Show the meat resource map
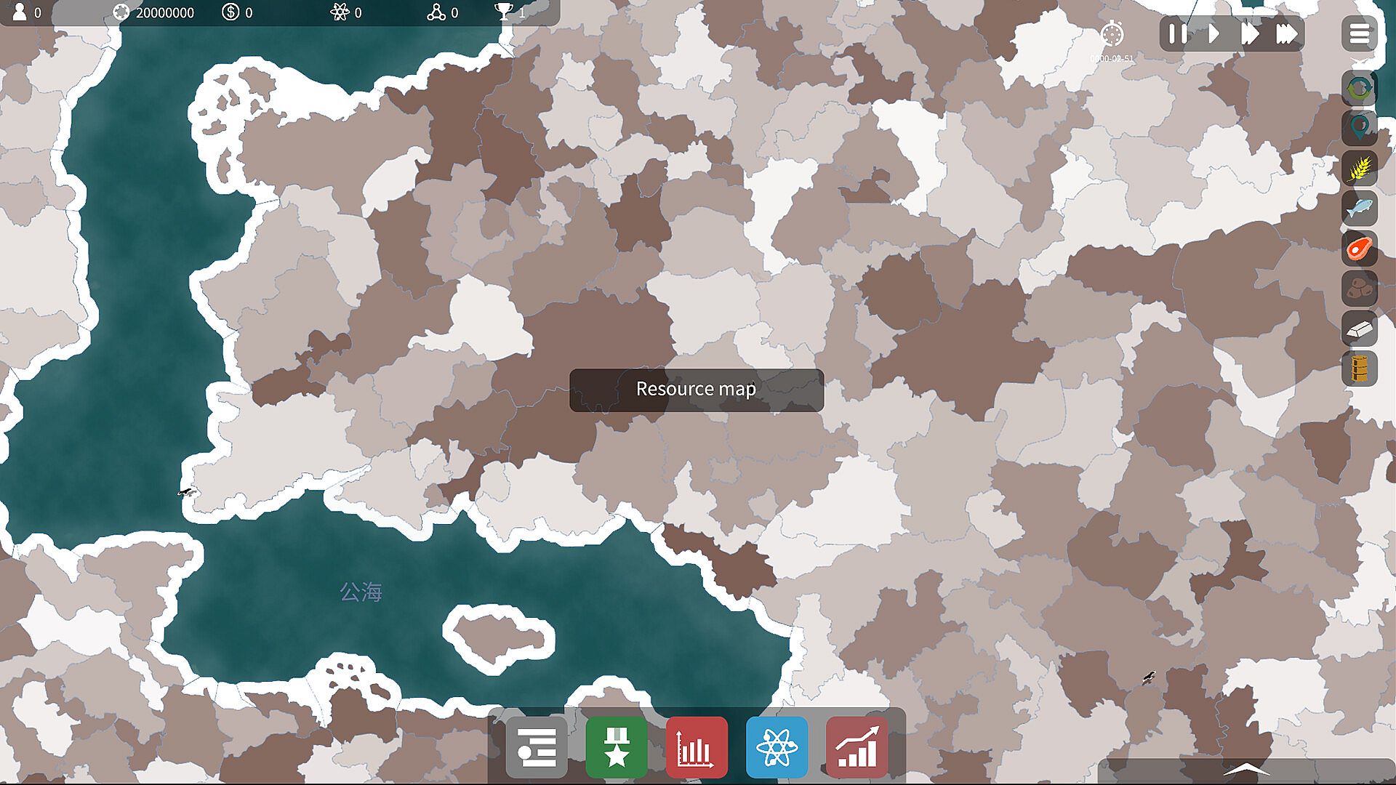1396x785 pixels. coord(1359,249)
